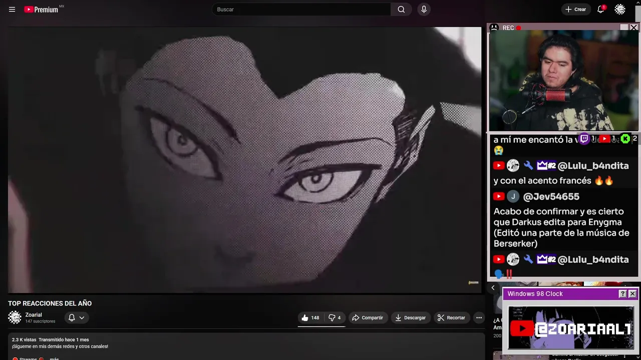Image resolution: width=641 pixels, height=360 pixels.
Task: Click @Lulu_b4ndita above 'y con el acento francés'
Action: click(x=593, y=165)
